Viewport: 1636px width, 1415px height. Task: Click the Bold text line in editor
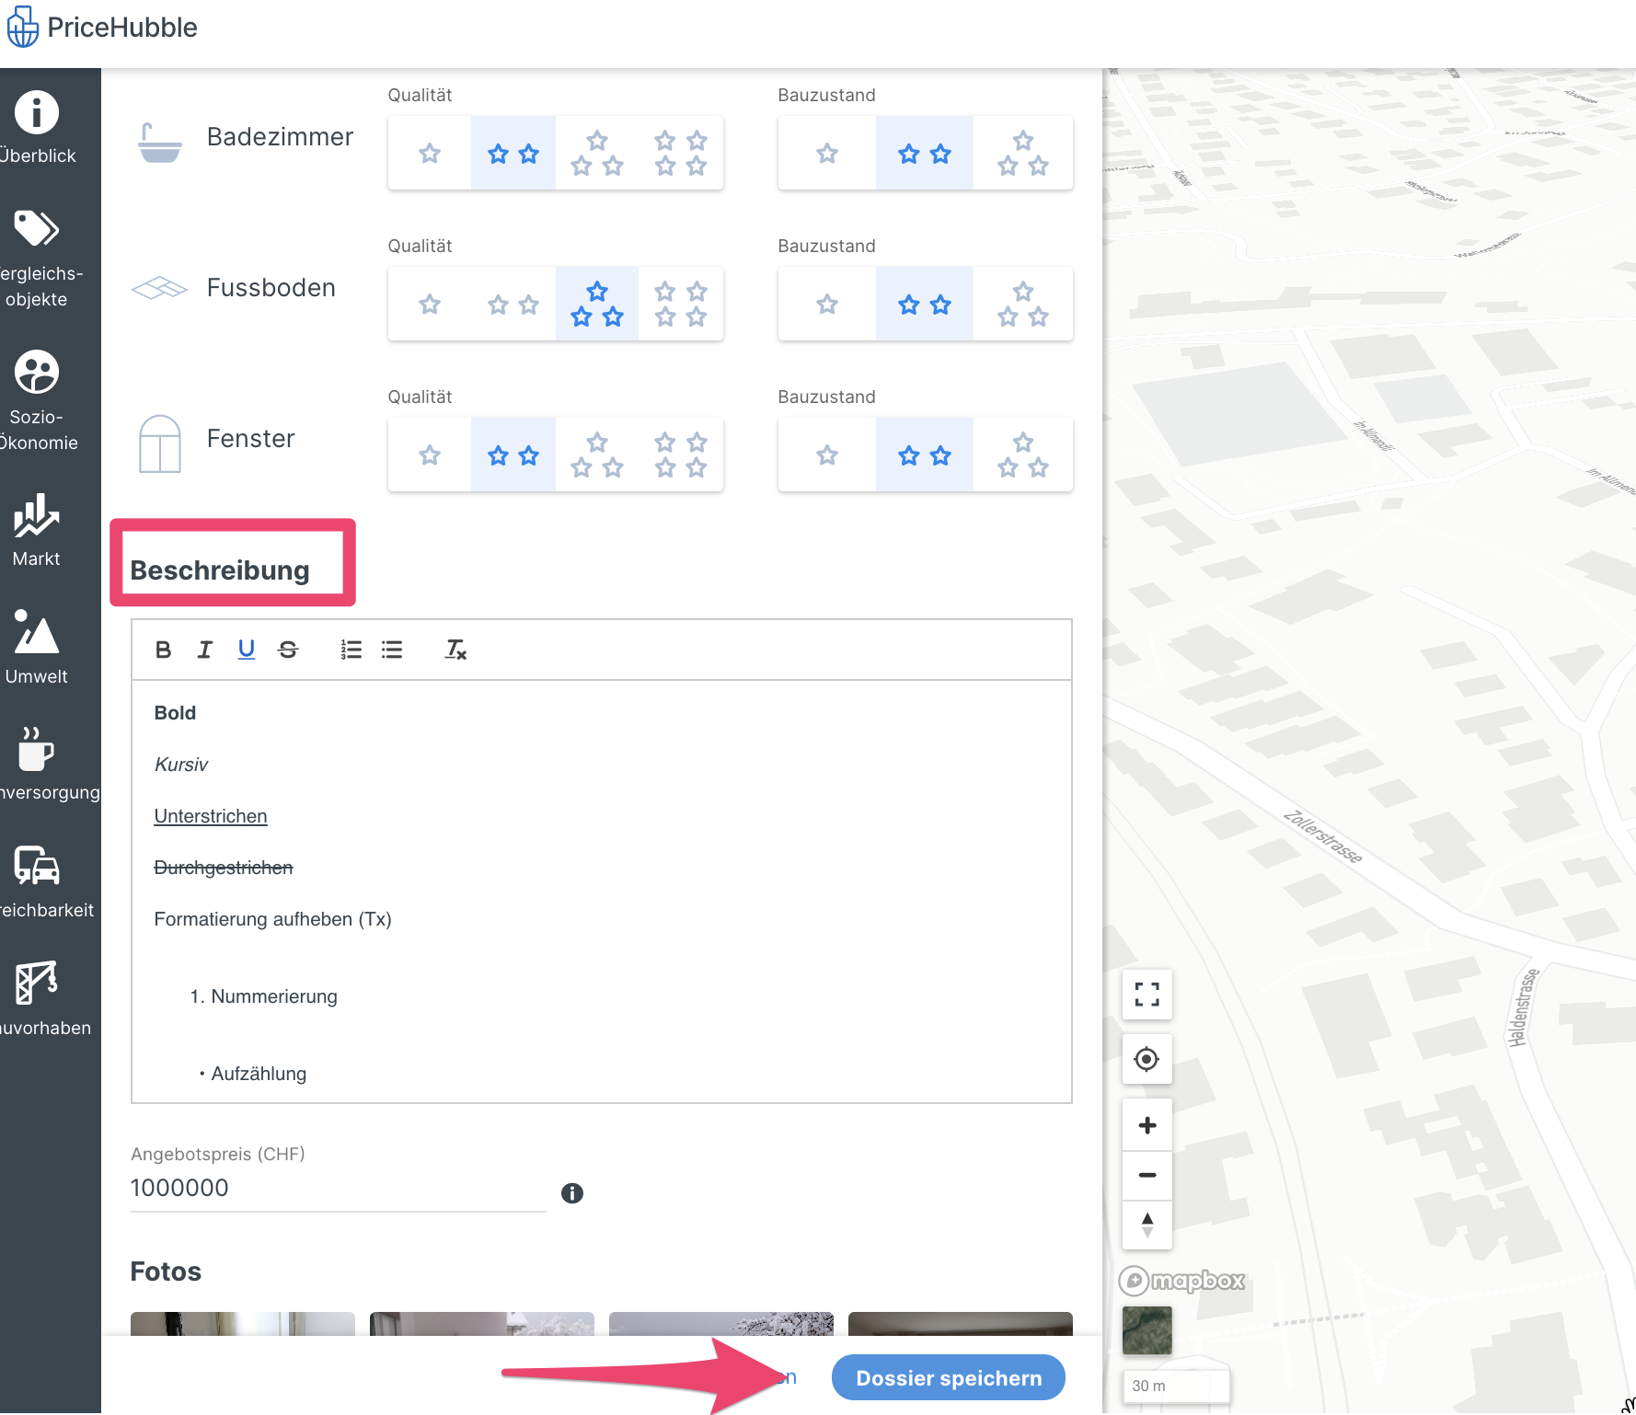tap(175, 713)
